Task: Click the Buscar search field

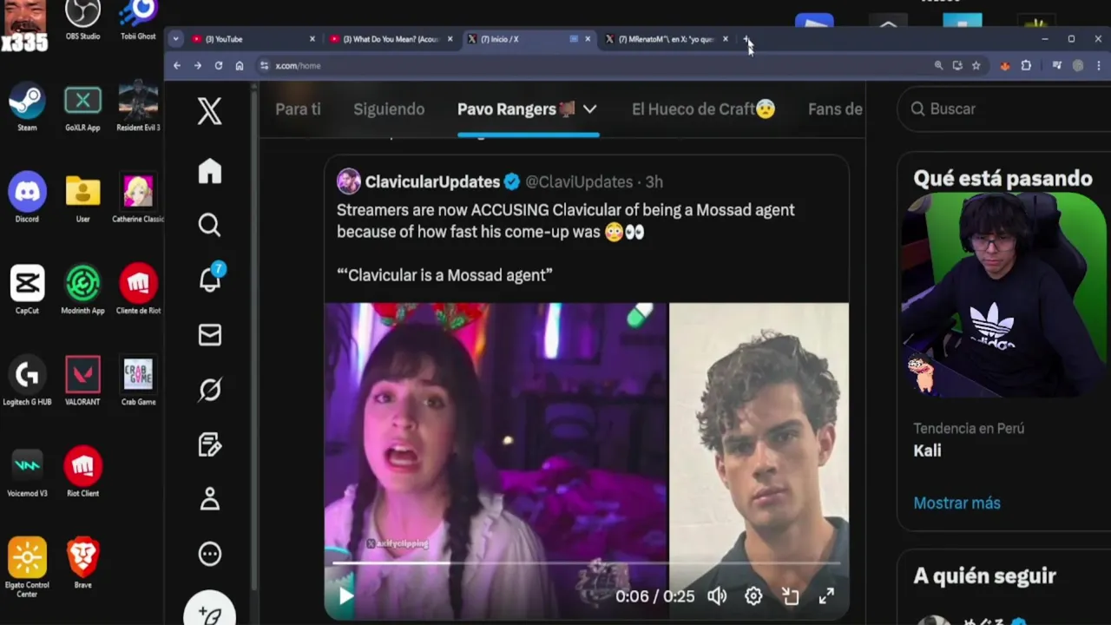Action: 1007,109
